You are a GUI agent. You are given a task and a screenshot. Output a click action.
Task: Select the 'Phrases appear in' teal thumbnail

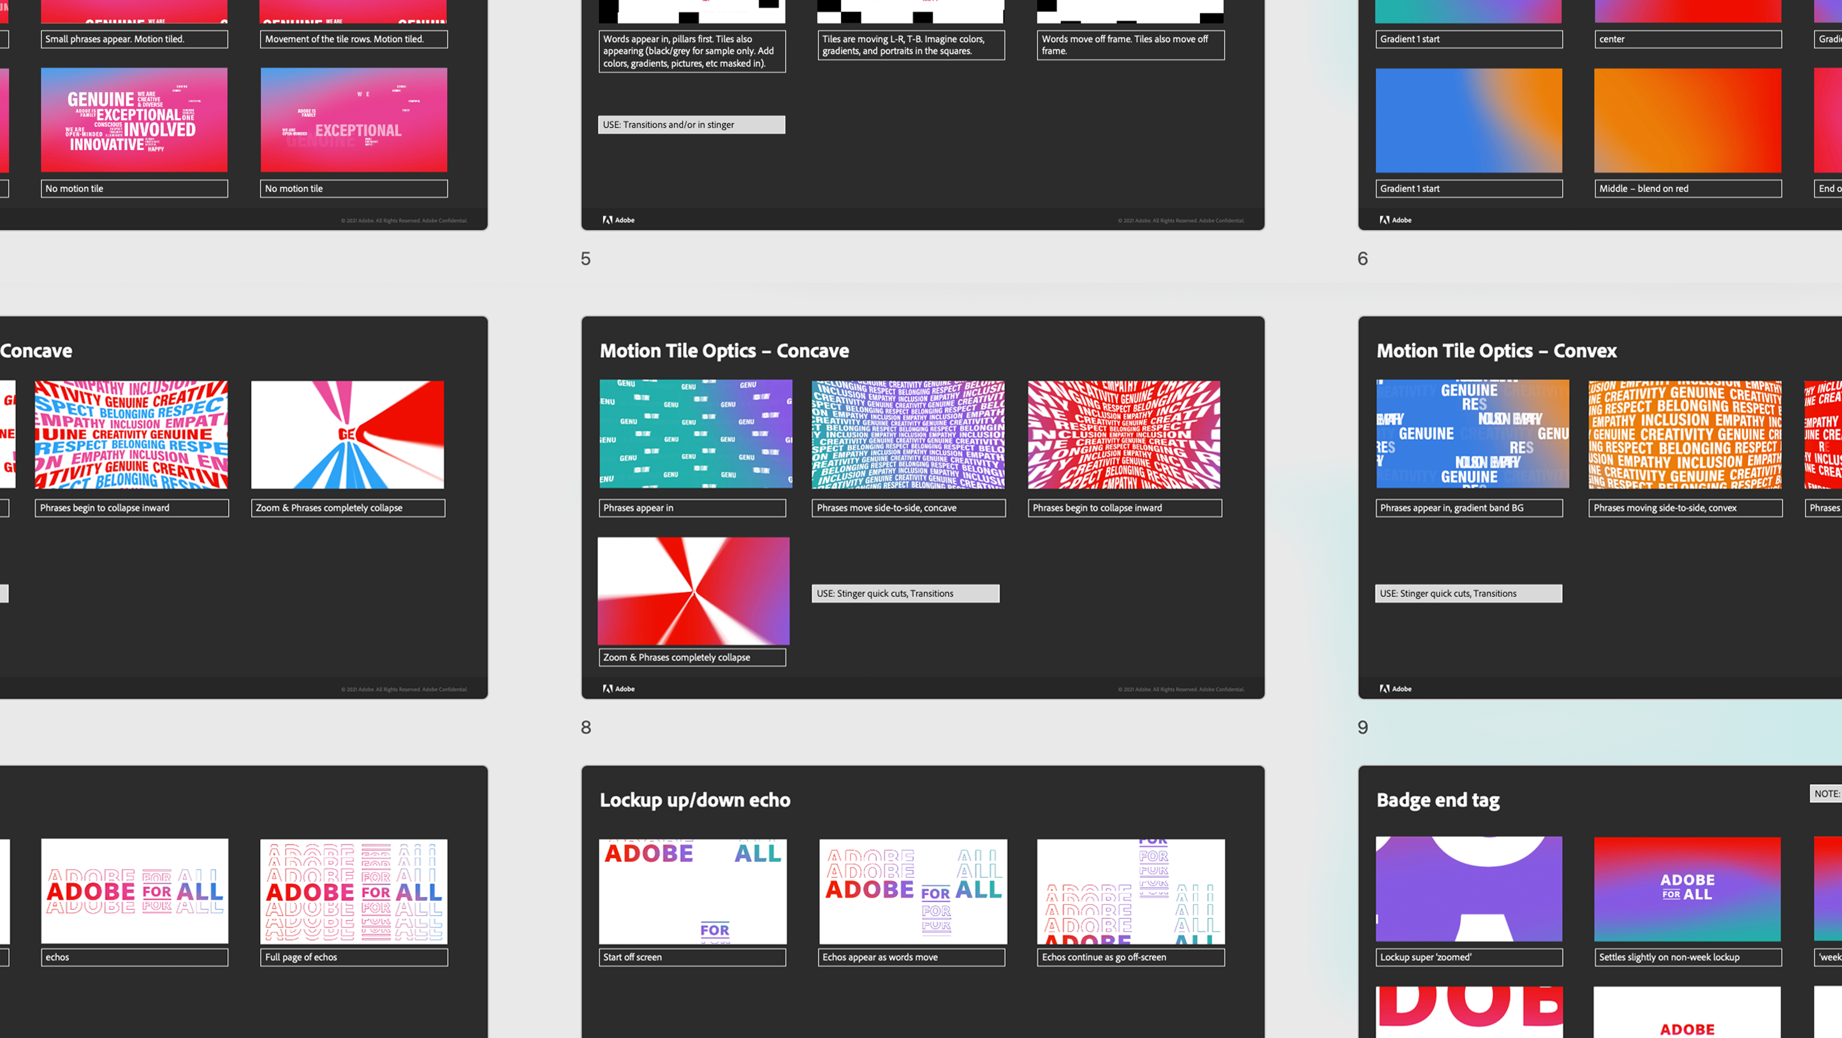696,434
